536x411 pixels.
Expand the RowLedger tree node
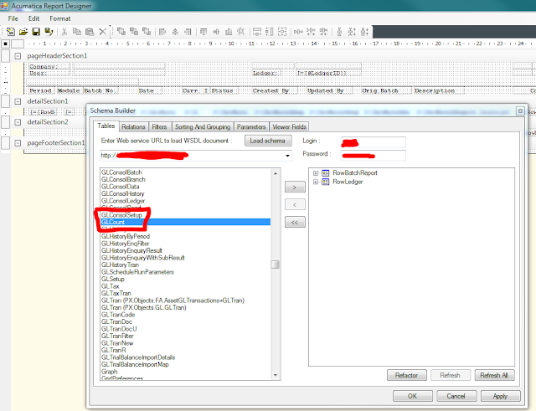[316, 182]
